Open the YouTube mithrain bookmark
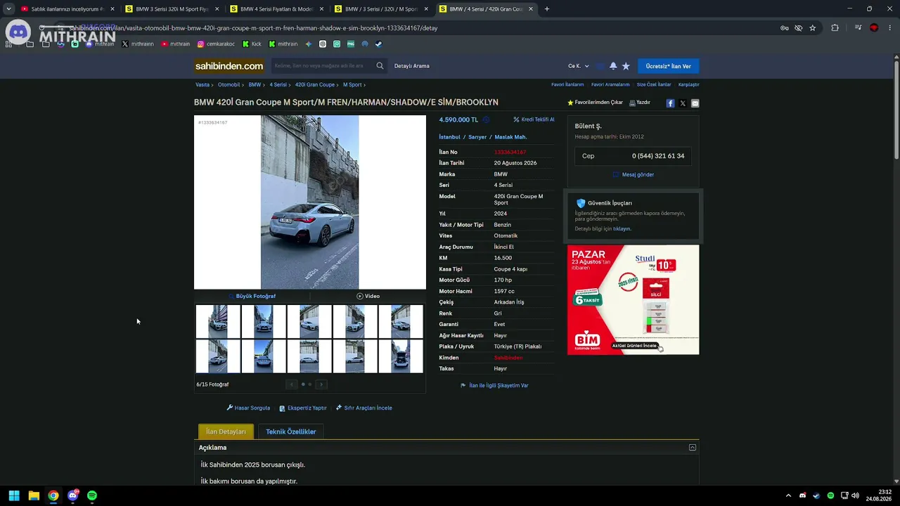The height and width of the screenshot is (506, 900). 176,44
